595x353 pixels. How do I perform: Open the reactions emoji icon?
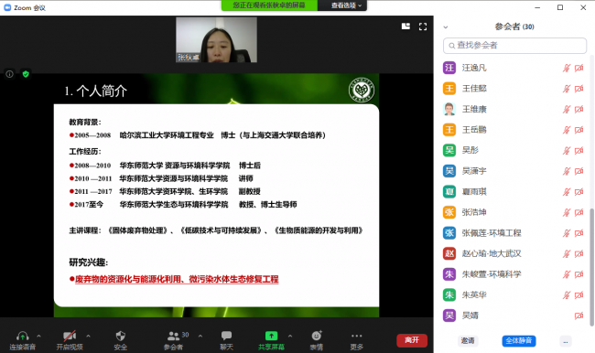tap(317, 336)
